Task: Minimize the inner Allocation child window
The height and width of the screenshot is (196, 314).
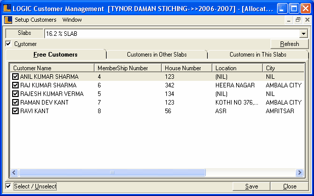Action: (x=289, y=20)
